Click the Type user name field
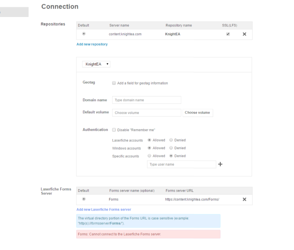The width and height of the screenshot is (294, 250). tap(181, 164)
